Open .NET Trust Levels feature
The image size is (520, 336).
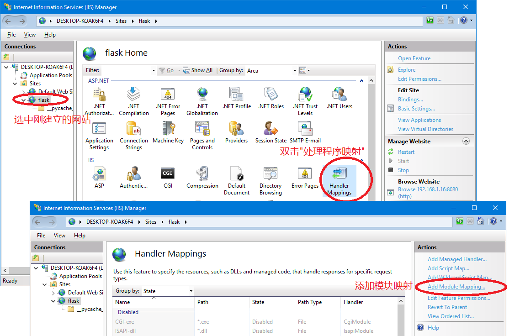point(305,101)
